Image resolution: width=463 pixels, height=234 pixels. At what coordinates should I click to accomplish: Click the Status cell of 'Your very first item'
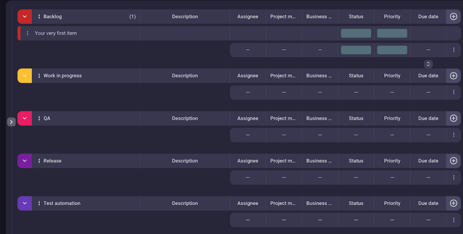pyautogui.click(x=356, y=33)
